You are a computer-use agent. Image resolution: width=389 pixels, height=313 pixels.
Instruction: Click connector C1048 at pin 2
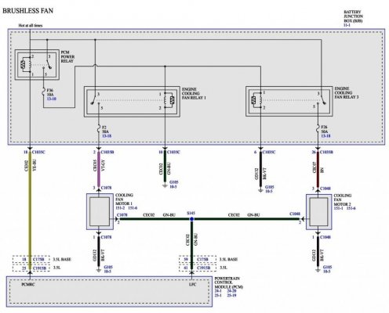(x=295, y=214)
